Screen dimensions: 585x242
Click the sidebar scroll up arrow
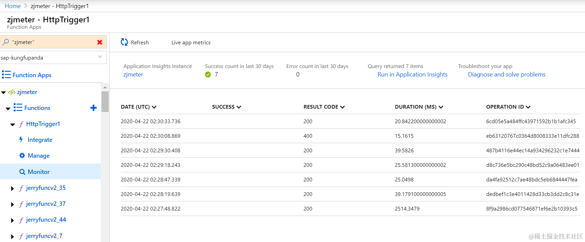(105, 87)
